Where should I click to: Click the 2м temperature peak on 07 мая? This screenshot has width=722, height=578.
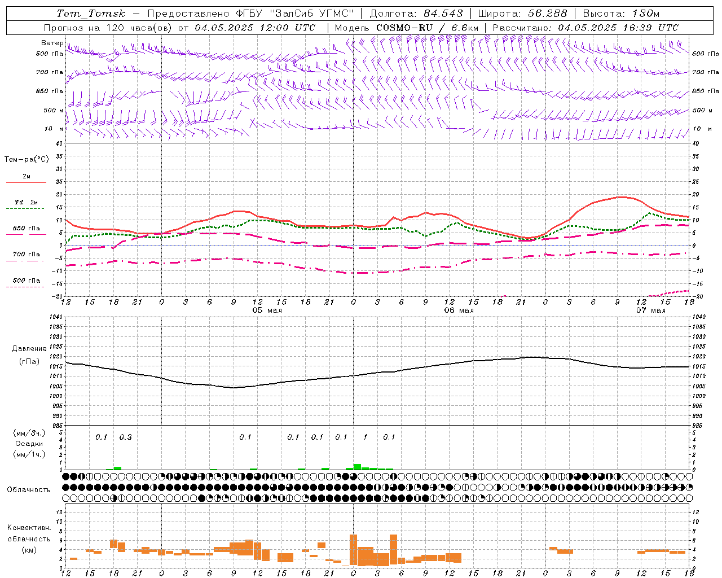pos(621,197)
